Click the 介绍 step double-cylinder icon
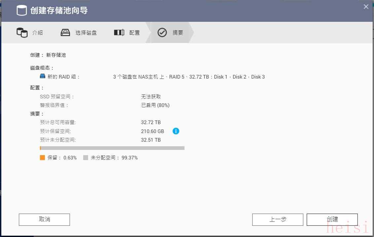374x237 pixels. tap(22, 33)
